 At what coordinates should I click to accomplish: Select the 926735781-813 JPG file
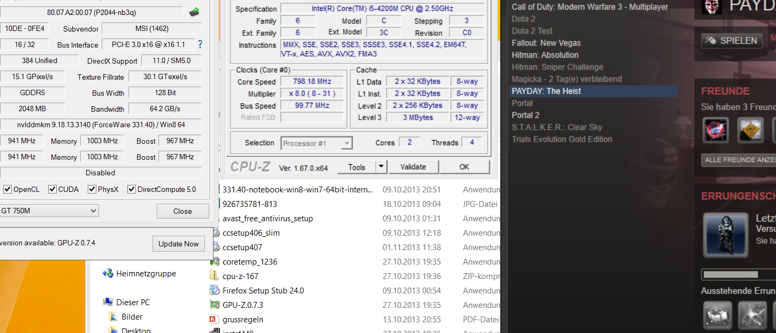[x=250, y=204]
